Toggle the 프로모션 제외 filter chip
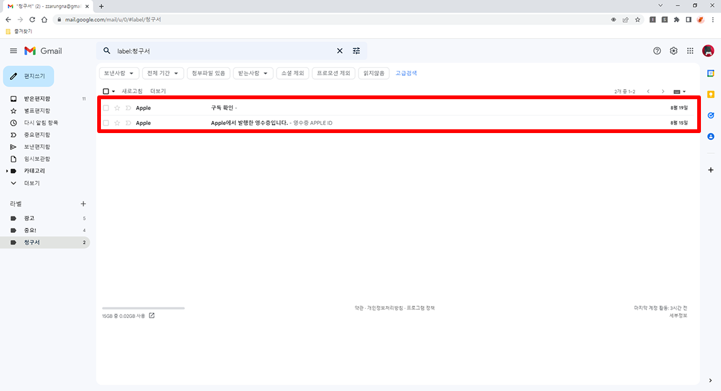The width and height of the screenshot is (721, 391). (334, 73)
